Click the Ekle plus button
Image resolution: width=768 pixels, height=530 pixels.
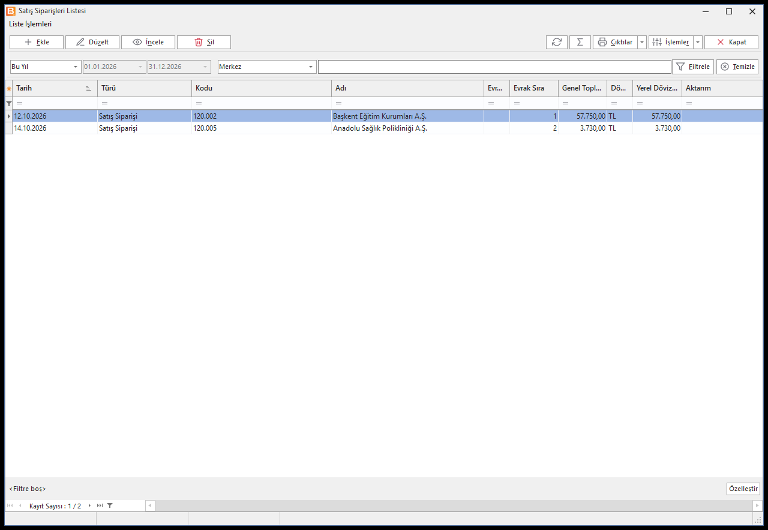[37, 42]
